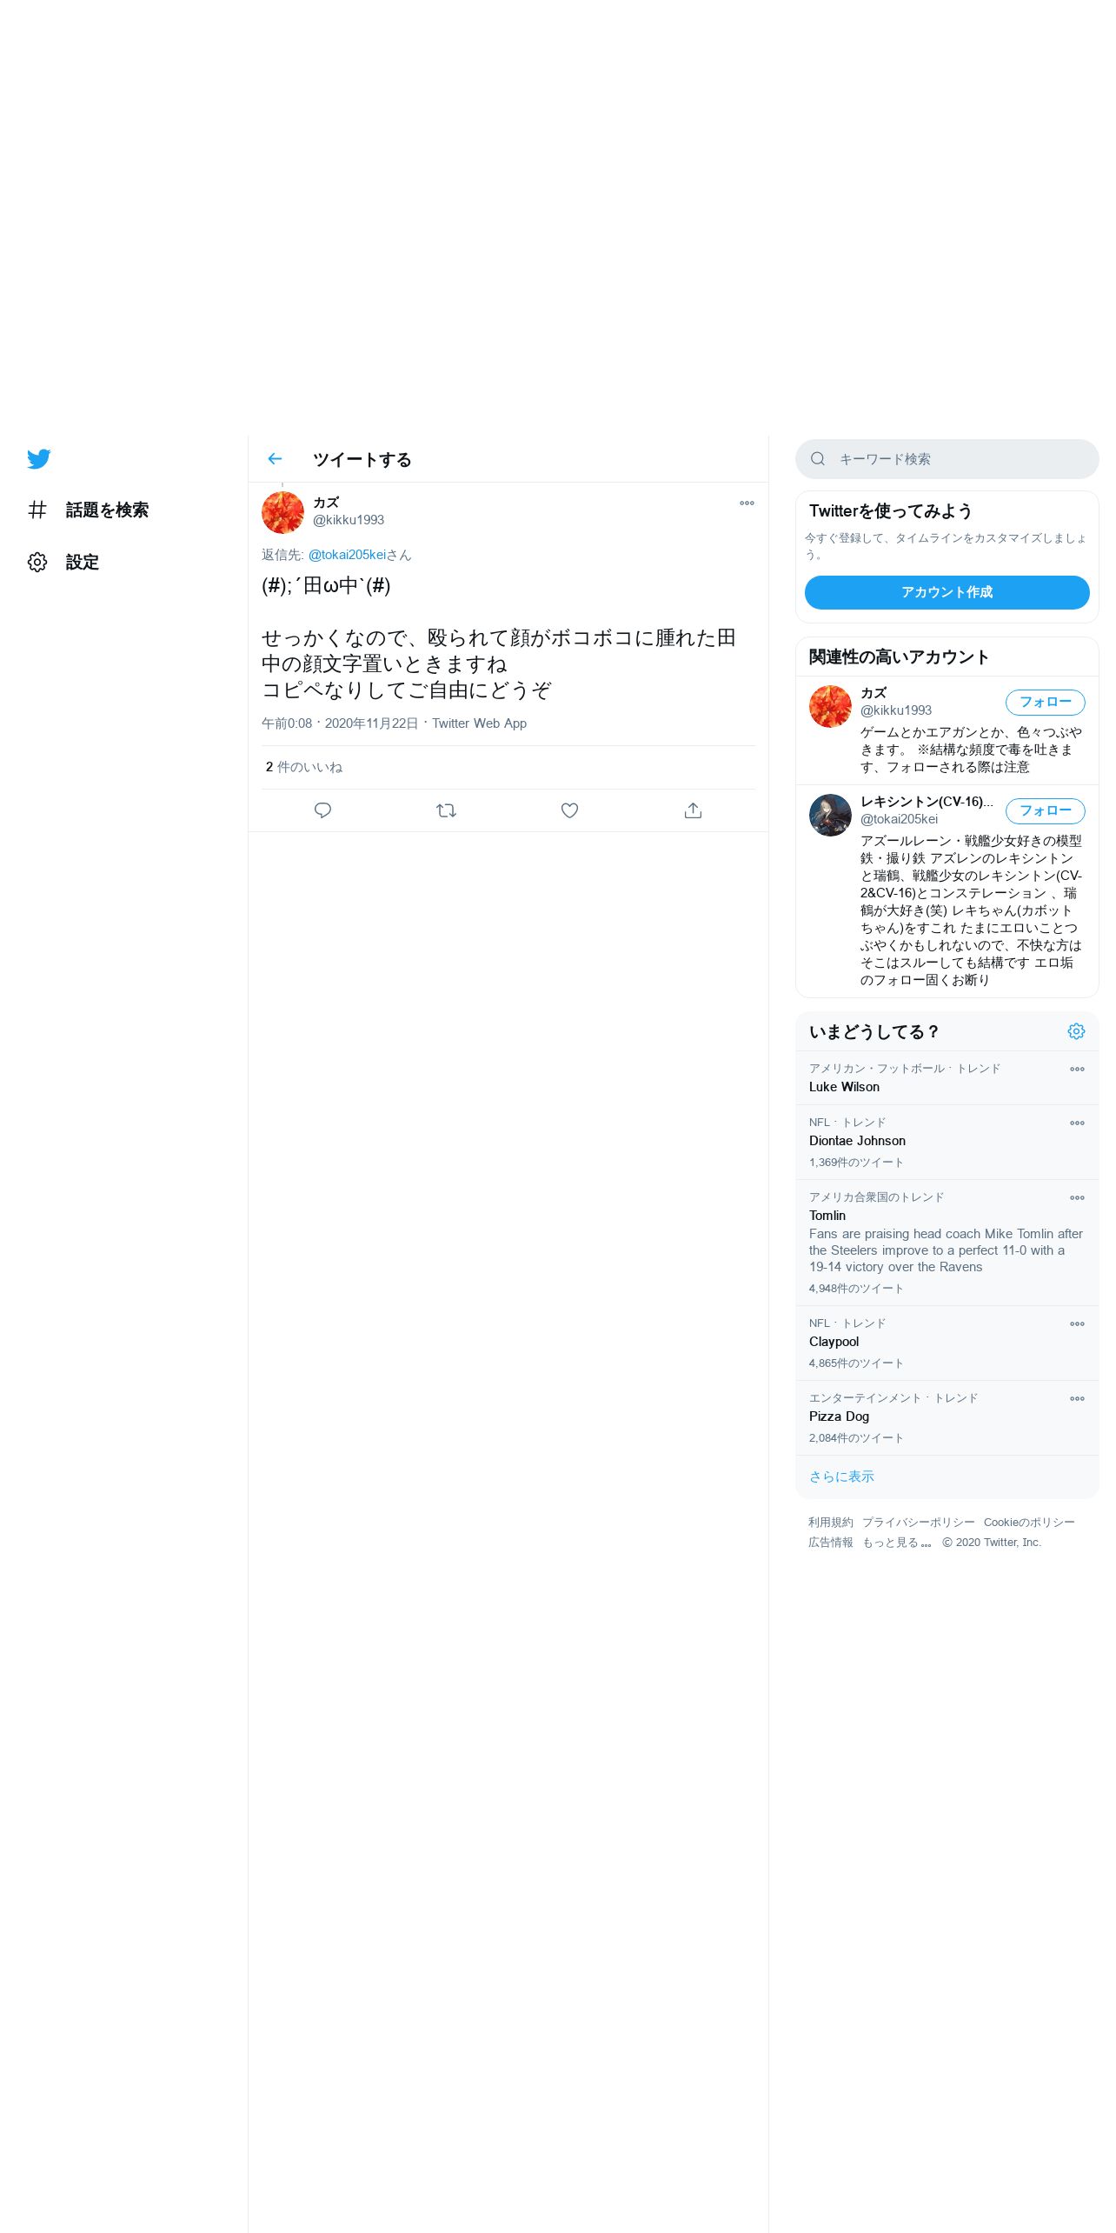1116x2233 pixels.
Task: Click the Twitter bird logo
Action: tap(39, 459)
